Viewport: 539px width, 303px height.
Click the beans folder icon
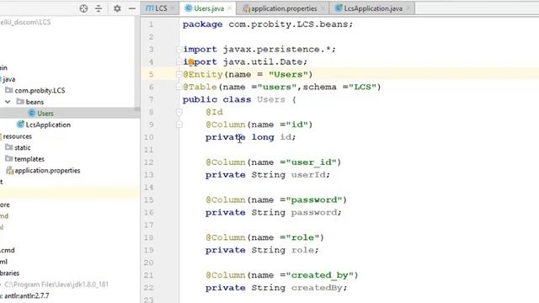tap(20, 102)
